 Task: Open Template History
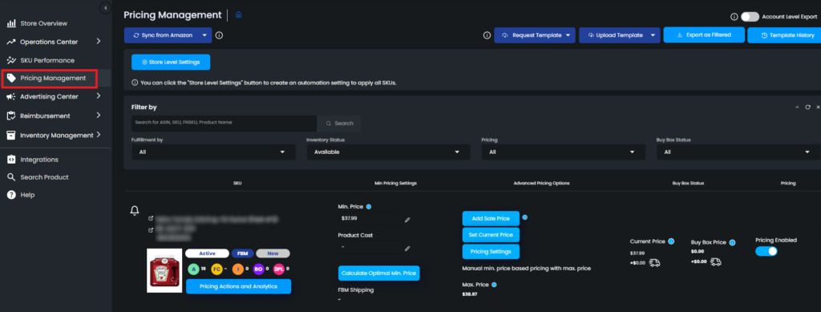click(784, 35)
